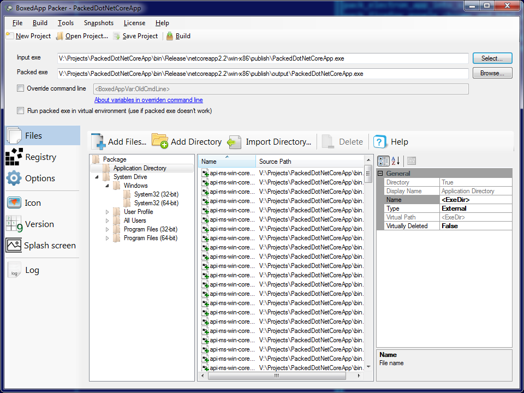The width and height of the screenshot is (524, 393).
Task: Open the Files section in sidebar
Action: click(43, 135)
